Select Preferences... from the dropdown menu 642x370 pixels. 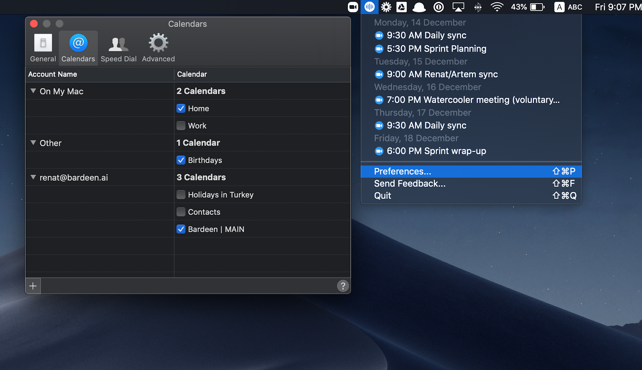point(402,172)
